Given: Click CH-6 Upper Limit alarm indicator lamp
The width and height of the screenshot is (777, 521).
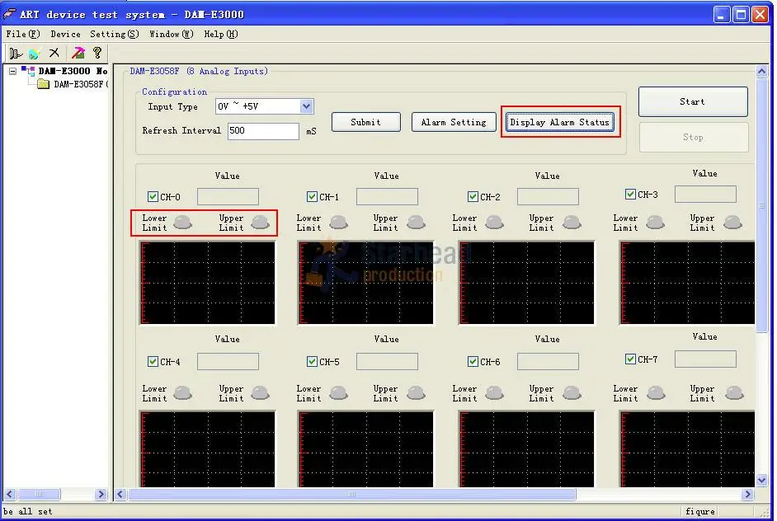Looking at the screenshot, I should 572,392.
